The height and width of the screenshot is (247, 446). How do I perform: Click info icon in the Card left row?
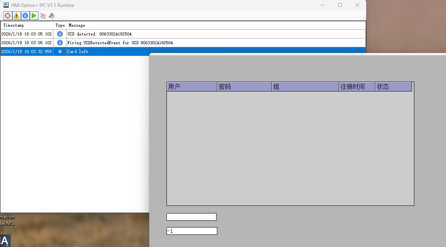coord(60,51)
